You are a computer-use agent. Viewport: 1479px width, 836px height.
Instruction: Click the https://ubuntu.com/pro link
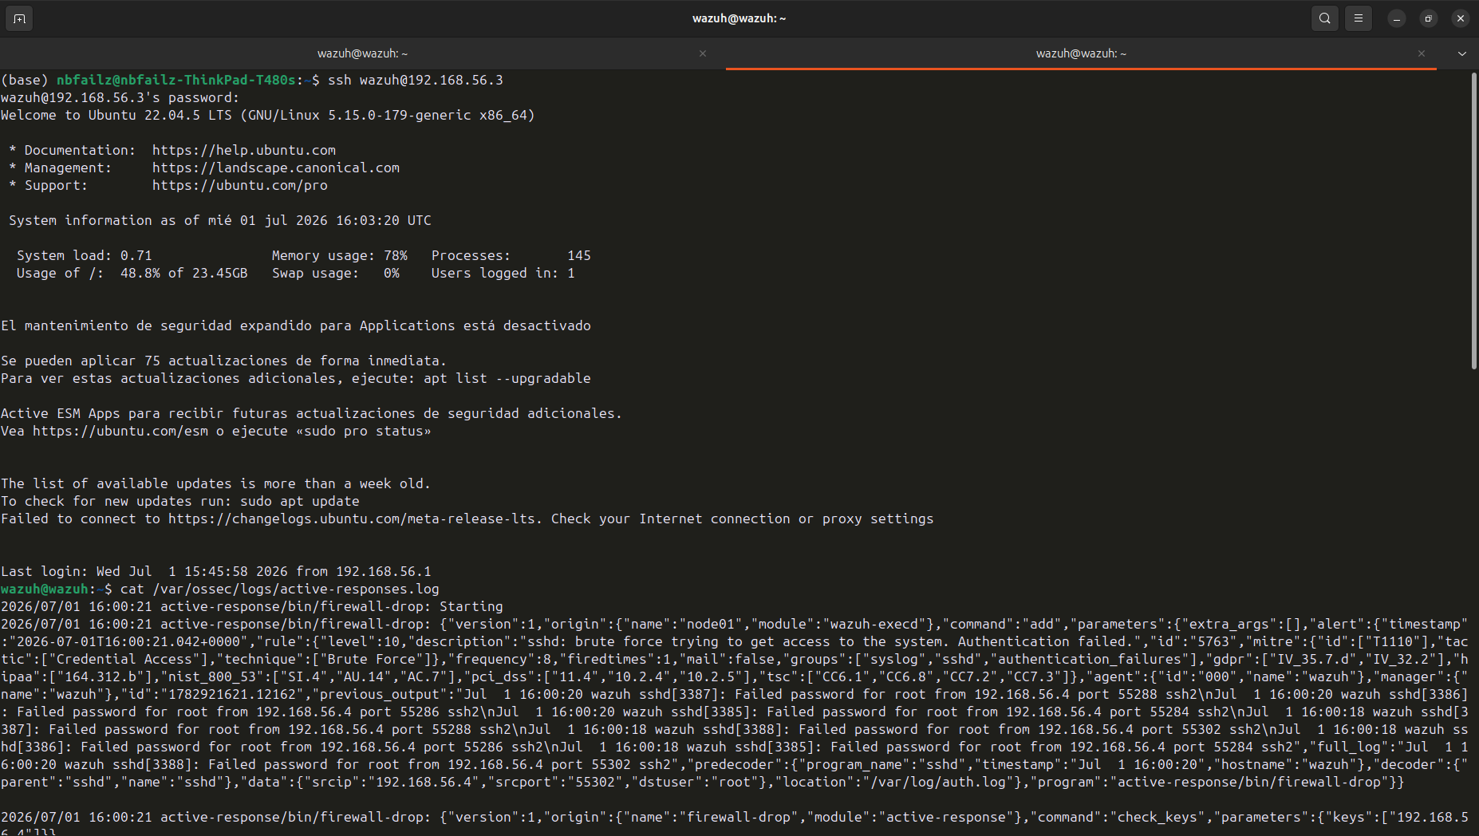pyautogui.click(x=239, y=185)
